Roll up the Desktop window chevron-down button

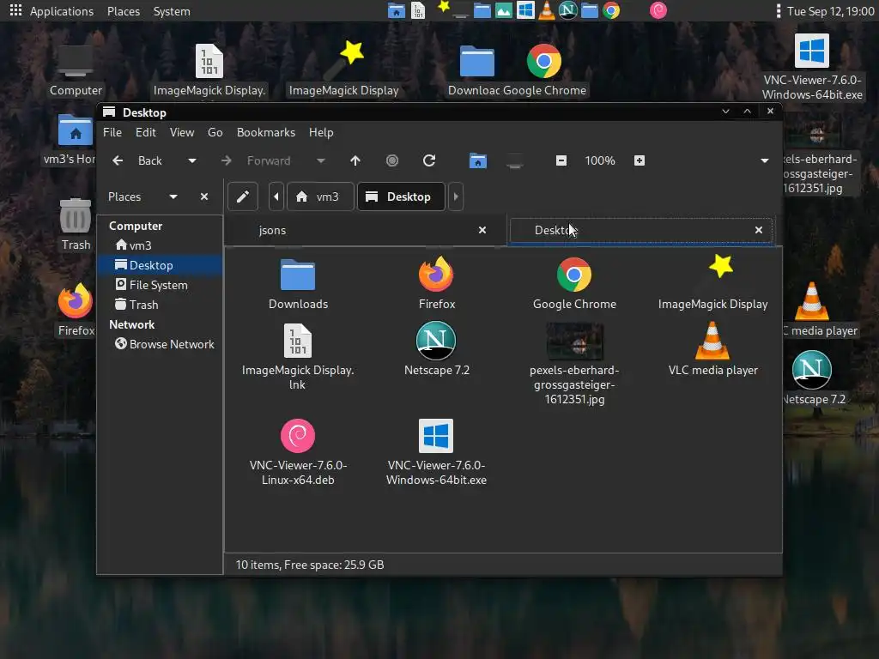pos(725,112)
